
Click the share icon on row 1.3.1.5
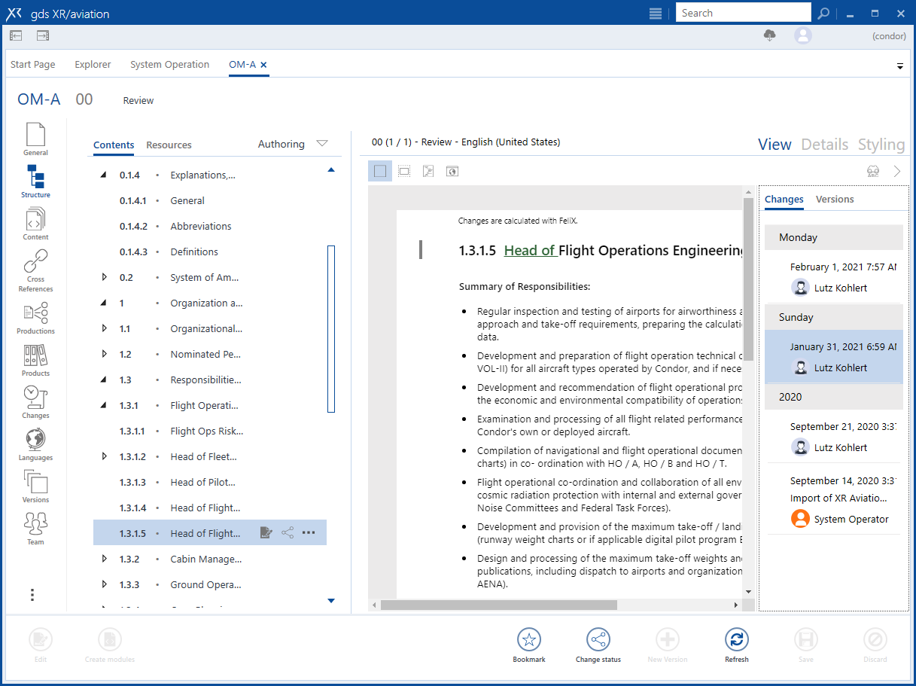(288, 533)
